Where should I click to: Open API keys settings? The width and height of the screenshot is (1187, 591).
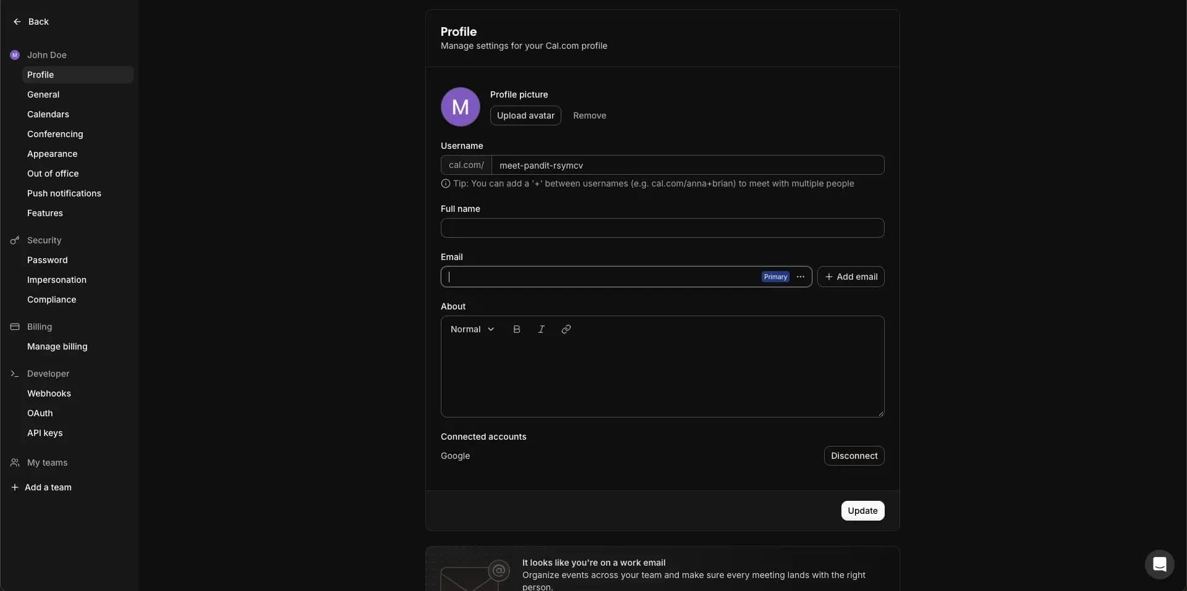pyautogui.click(x=45, y=433)
